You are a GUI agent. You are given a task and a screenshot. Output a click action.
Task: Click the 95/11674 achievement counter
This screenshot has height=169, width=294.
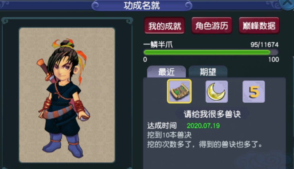pos(264,45)
